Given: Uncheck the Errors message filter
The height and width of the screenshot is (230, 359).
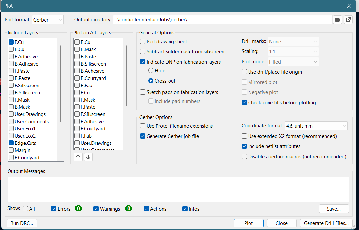Looking at the screenshot, I should pyautogui.click(x=54, y=209).
